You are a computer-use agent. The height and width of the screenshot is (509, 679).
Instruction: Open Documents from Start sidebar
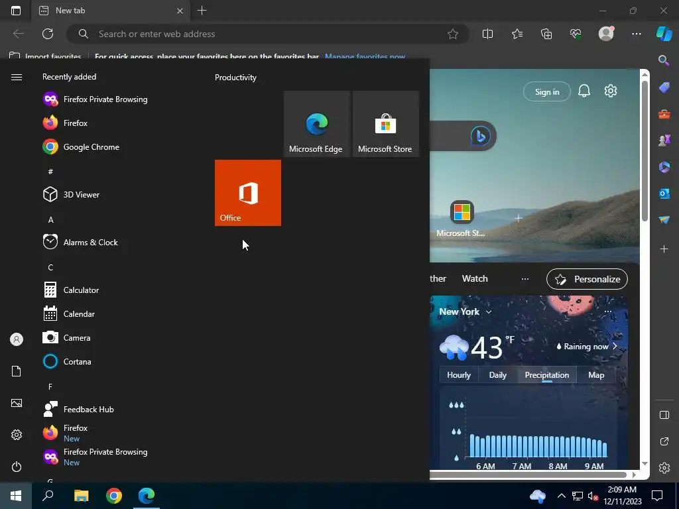[17, 371]
